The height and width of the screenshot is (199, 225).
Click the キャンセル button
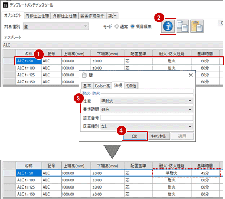click(x=158, y=136)
